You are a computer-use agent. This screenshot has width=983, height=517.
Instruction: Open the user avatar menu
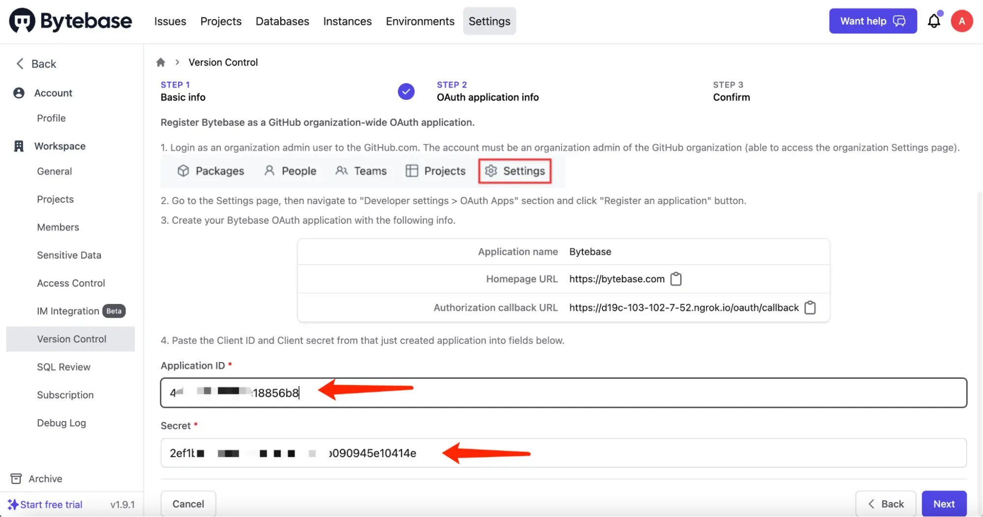tap(961, 21)
